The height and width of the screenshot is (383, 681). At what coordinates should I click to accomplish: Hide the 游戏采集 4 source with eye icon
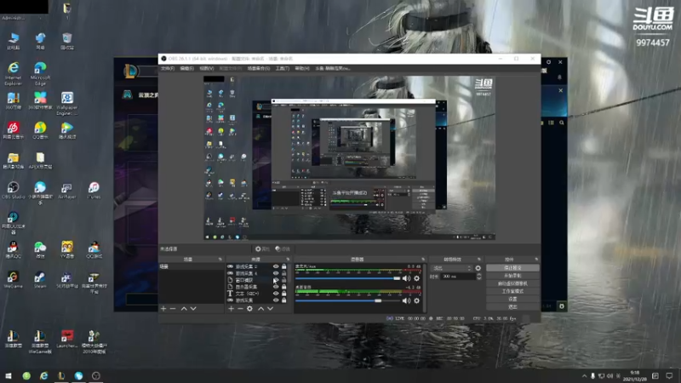click(x=276, y=273)
